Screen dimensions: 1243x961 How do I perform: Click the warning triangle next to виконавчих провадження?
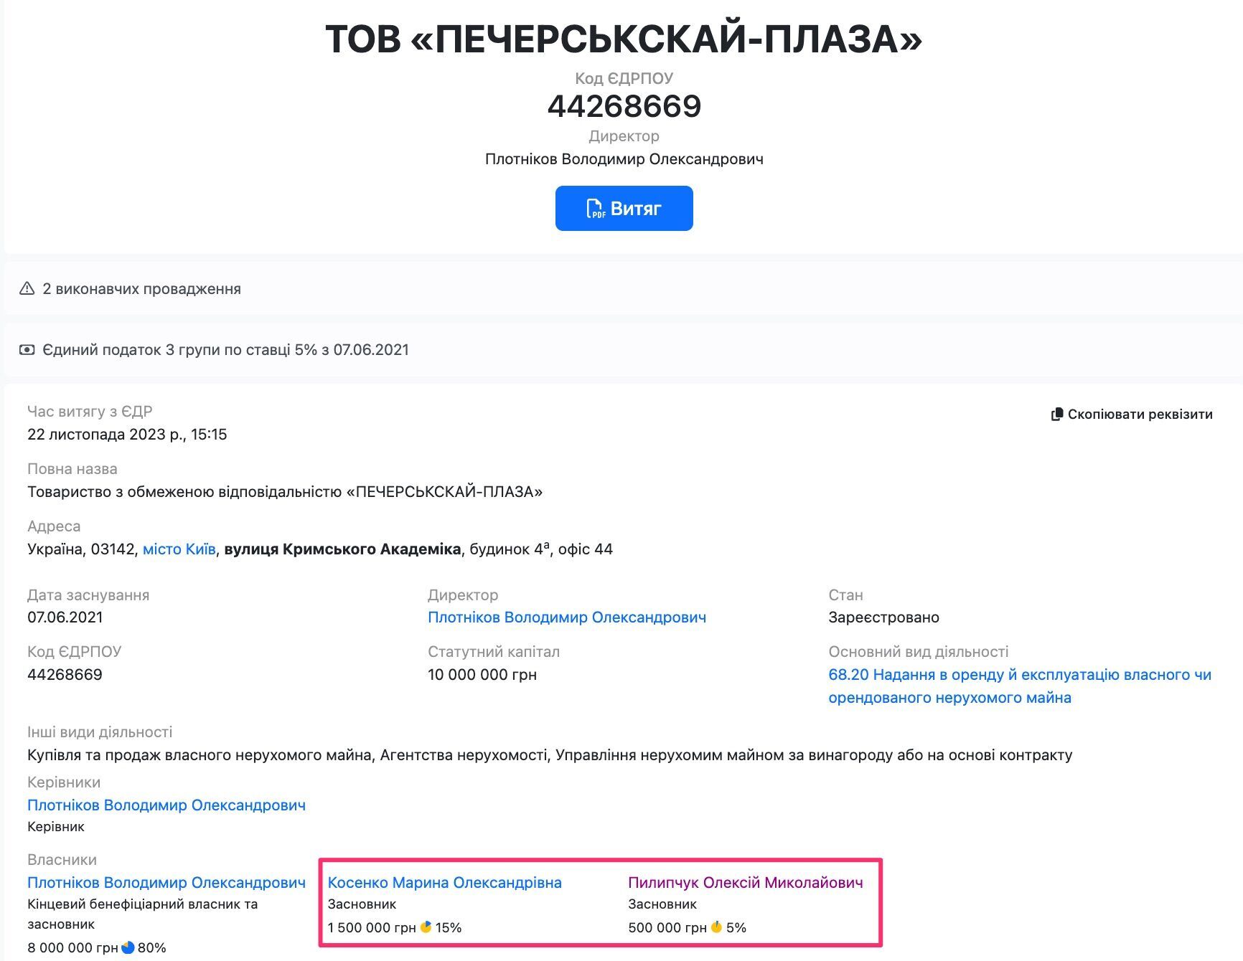tap(26, 289)
